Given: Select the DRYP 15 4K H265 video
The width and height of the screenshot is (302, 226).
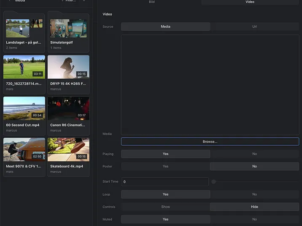Looking at the screenshot, I should (x=68, y=67).
